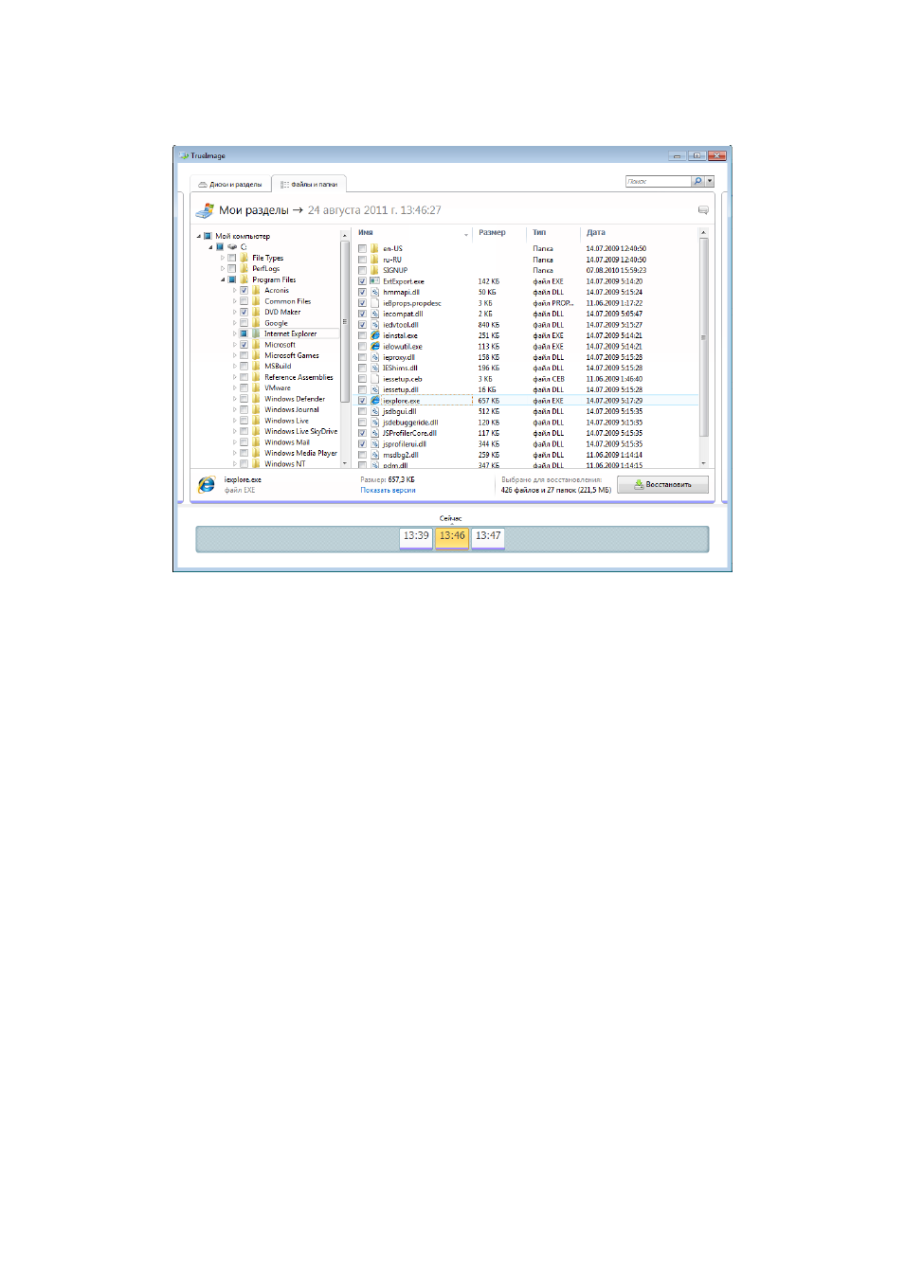Sort by Размер column header
The height and width of the screenshot is (1278, 905).
pos(492,233)
